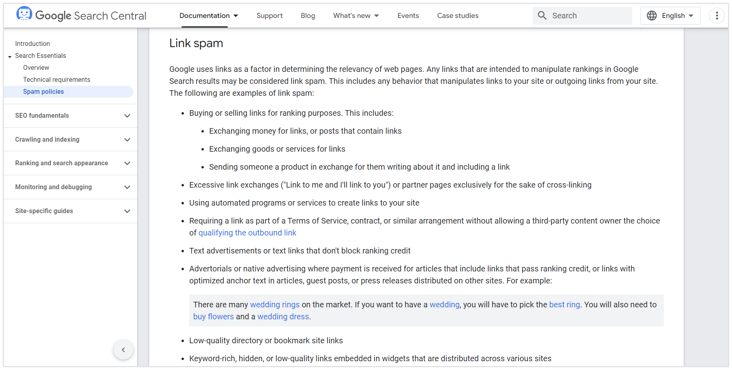Click the wedding rings example link
The width and height of the screenshot is (732, 370).
(274, 305)
